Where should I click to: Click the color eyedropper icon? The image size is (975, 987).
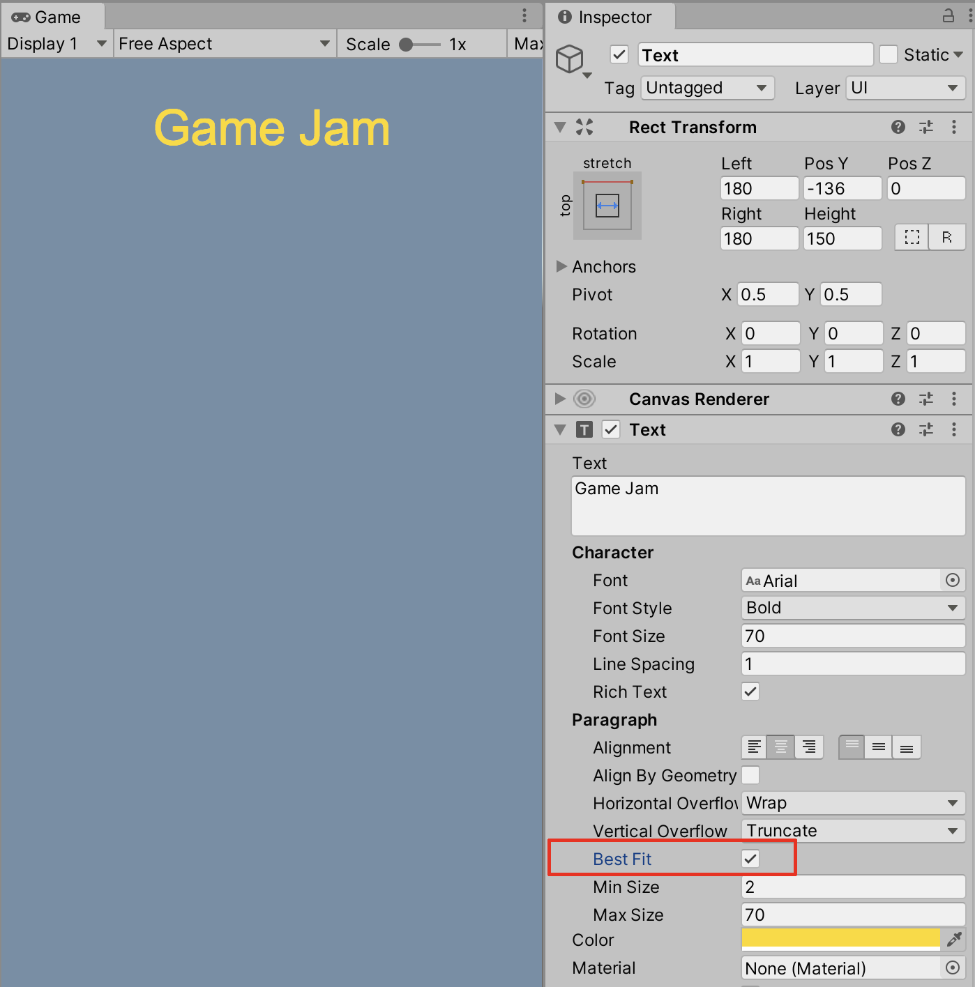tap(953, 940)
